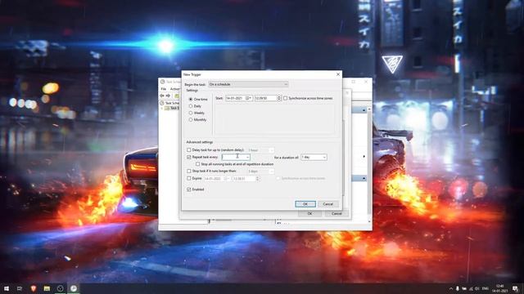Click the Task Scheduler clock icon on taskbar
This screenshot has height=294, width=524.
click(x=74, y=288)
